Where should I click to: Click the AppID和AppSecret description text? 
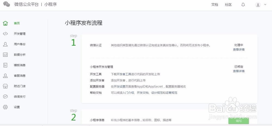[x=148, y=87]
